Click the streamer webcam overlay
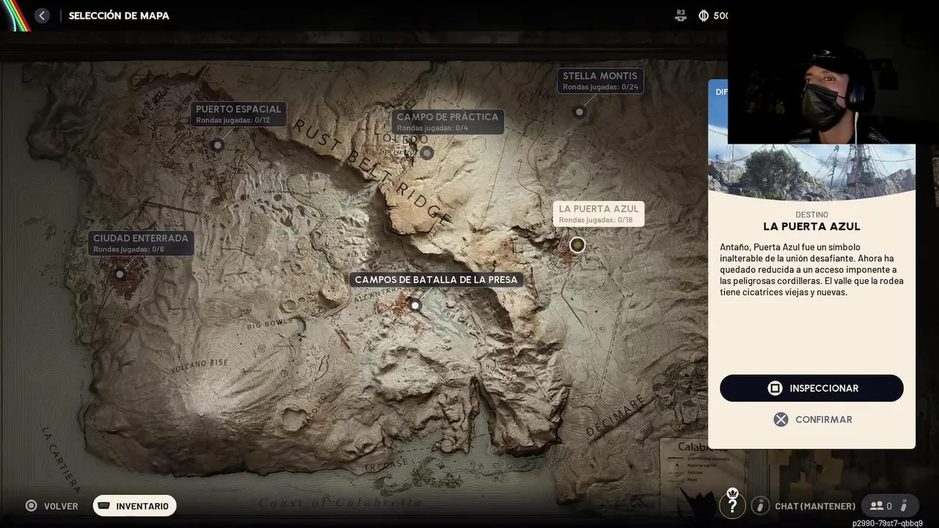 click(833, 72)
